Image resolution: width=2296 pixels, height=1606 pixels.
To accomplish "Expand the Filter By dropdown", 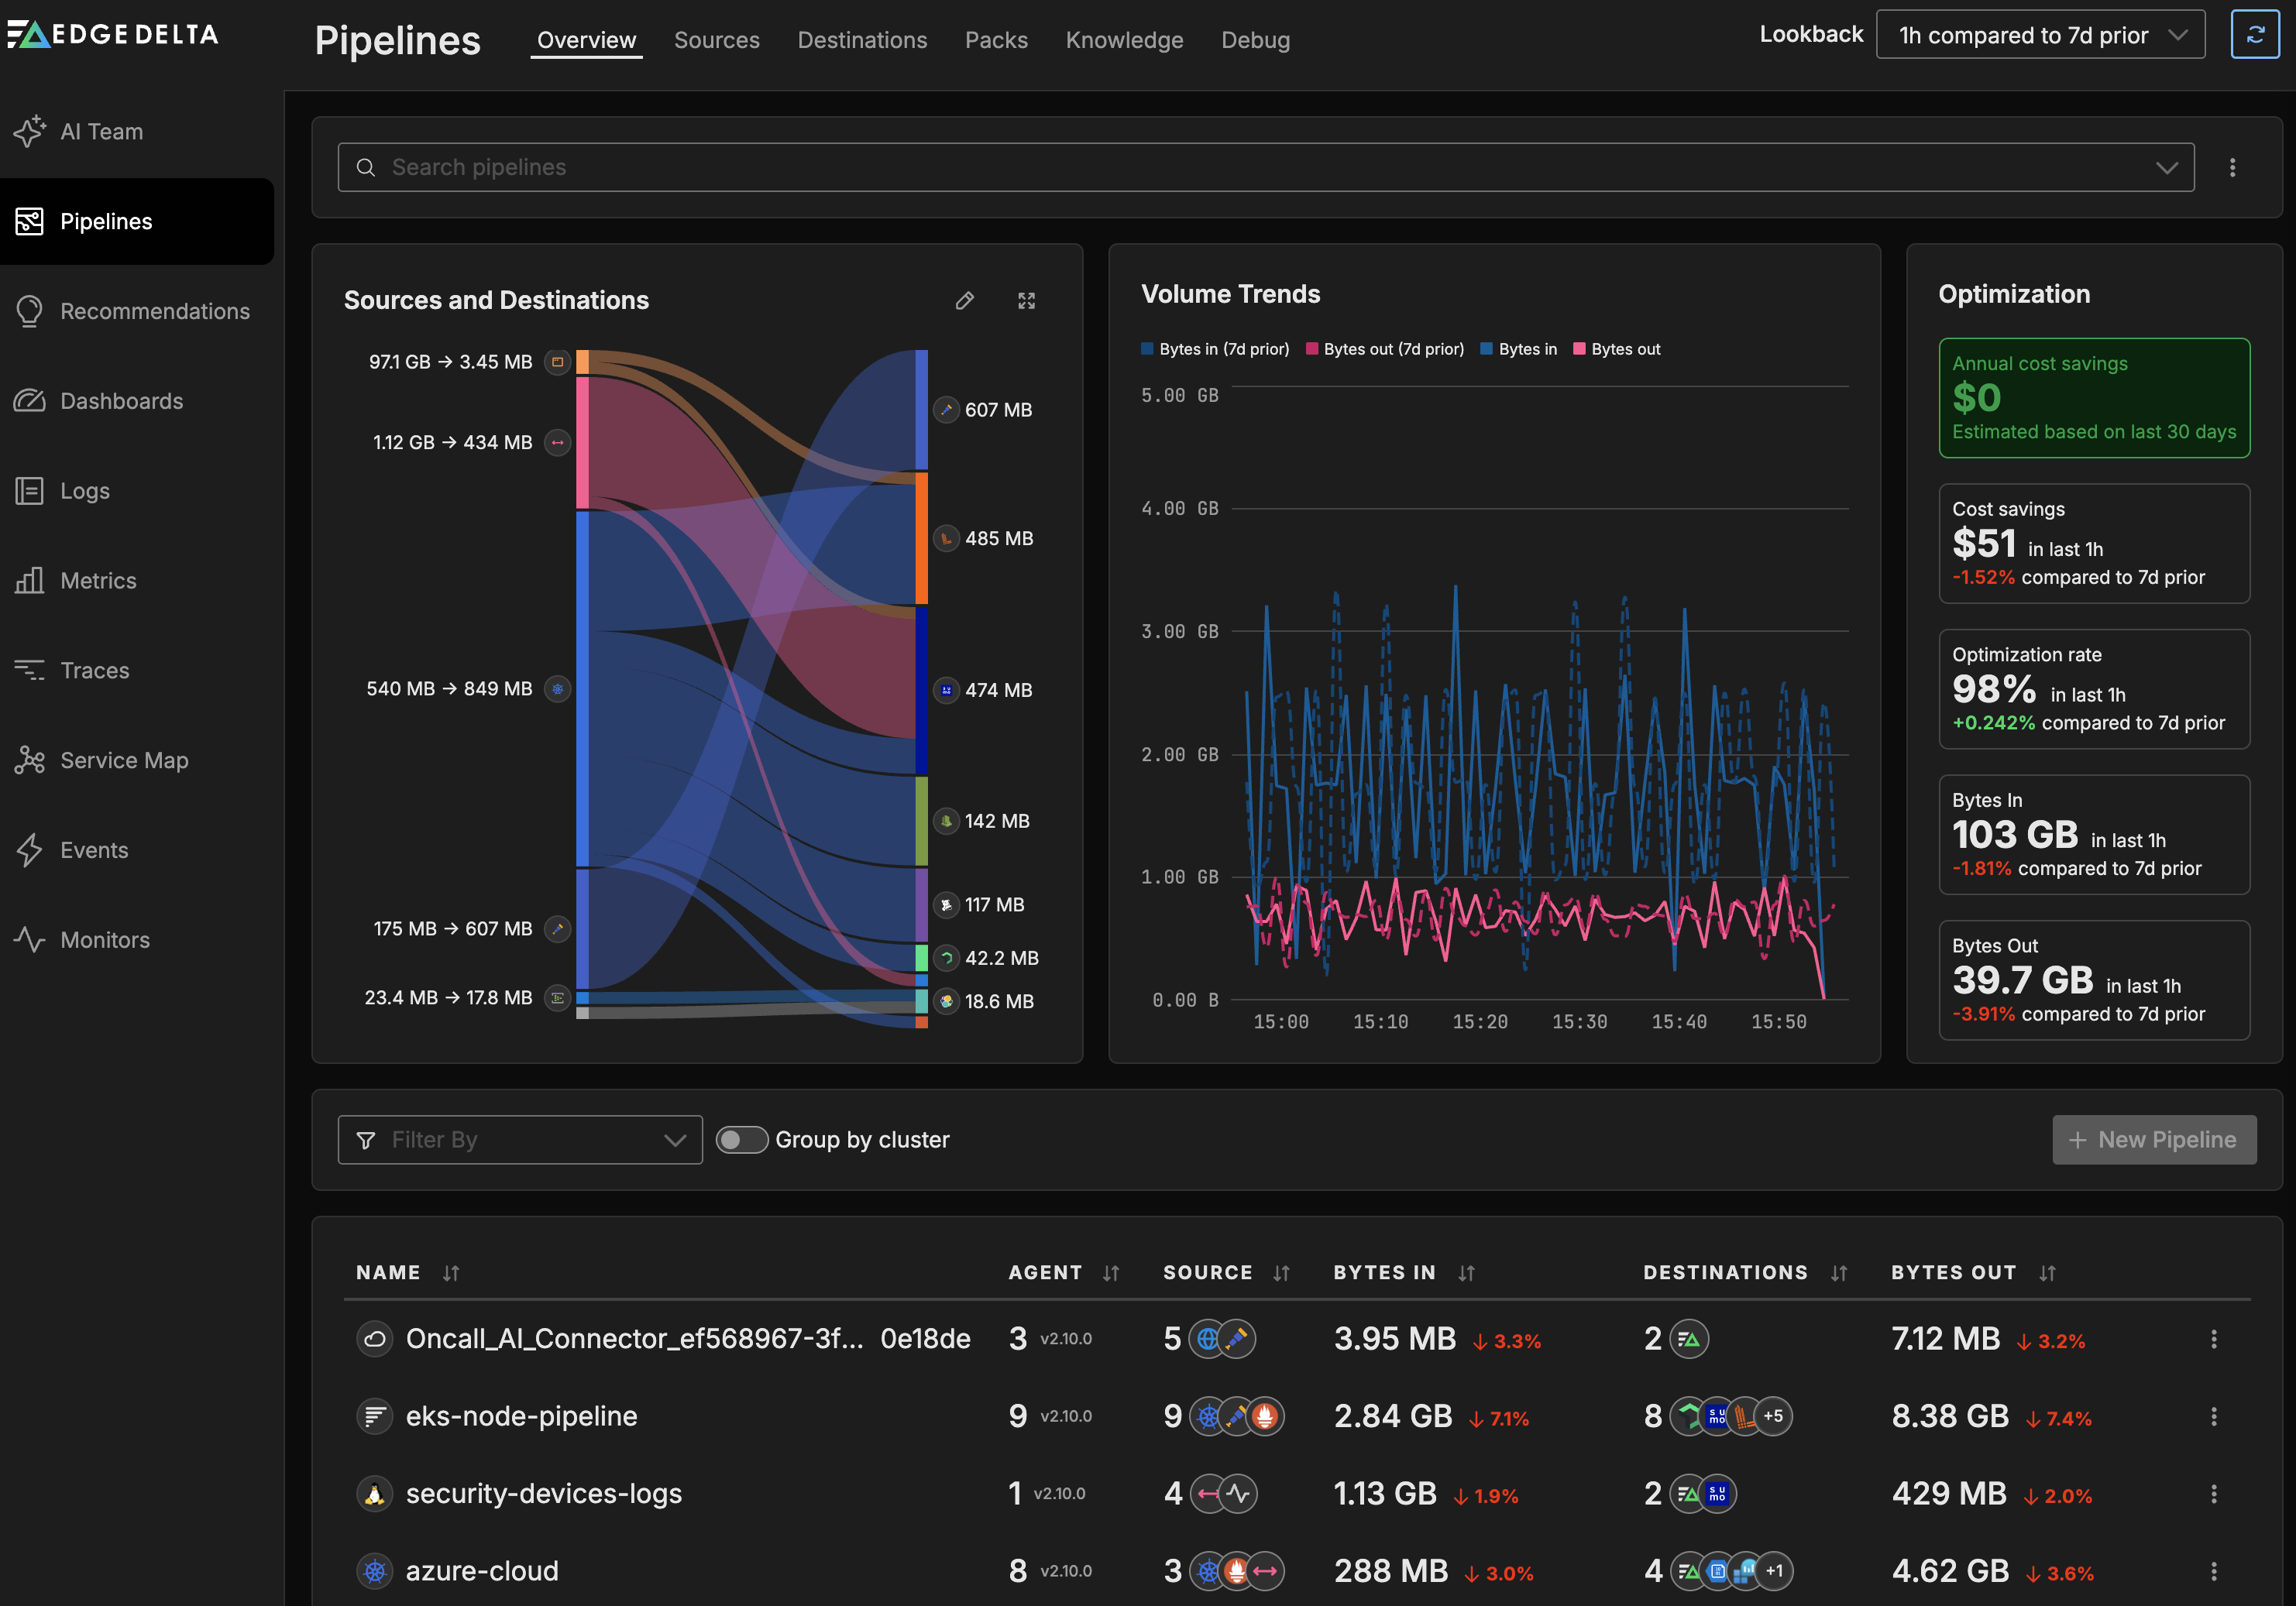I will (x=519, y=1139).
